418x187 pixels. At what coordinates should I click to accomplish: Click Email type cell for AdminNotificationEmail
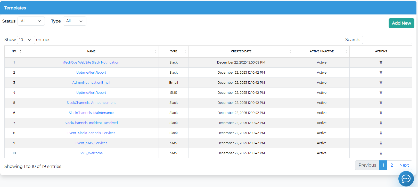point(174,83)
